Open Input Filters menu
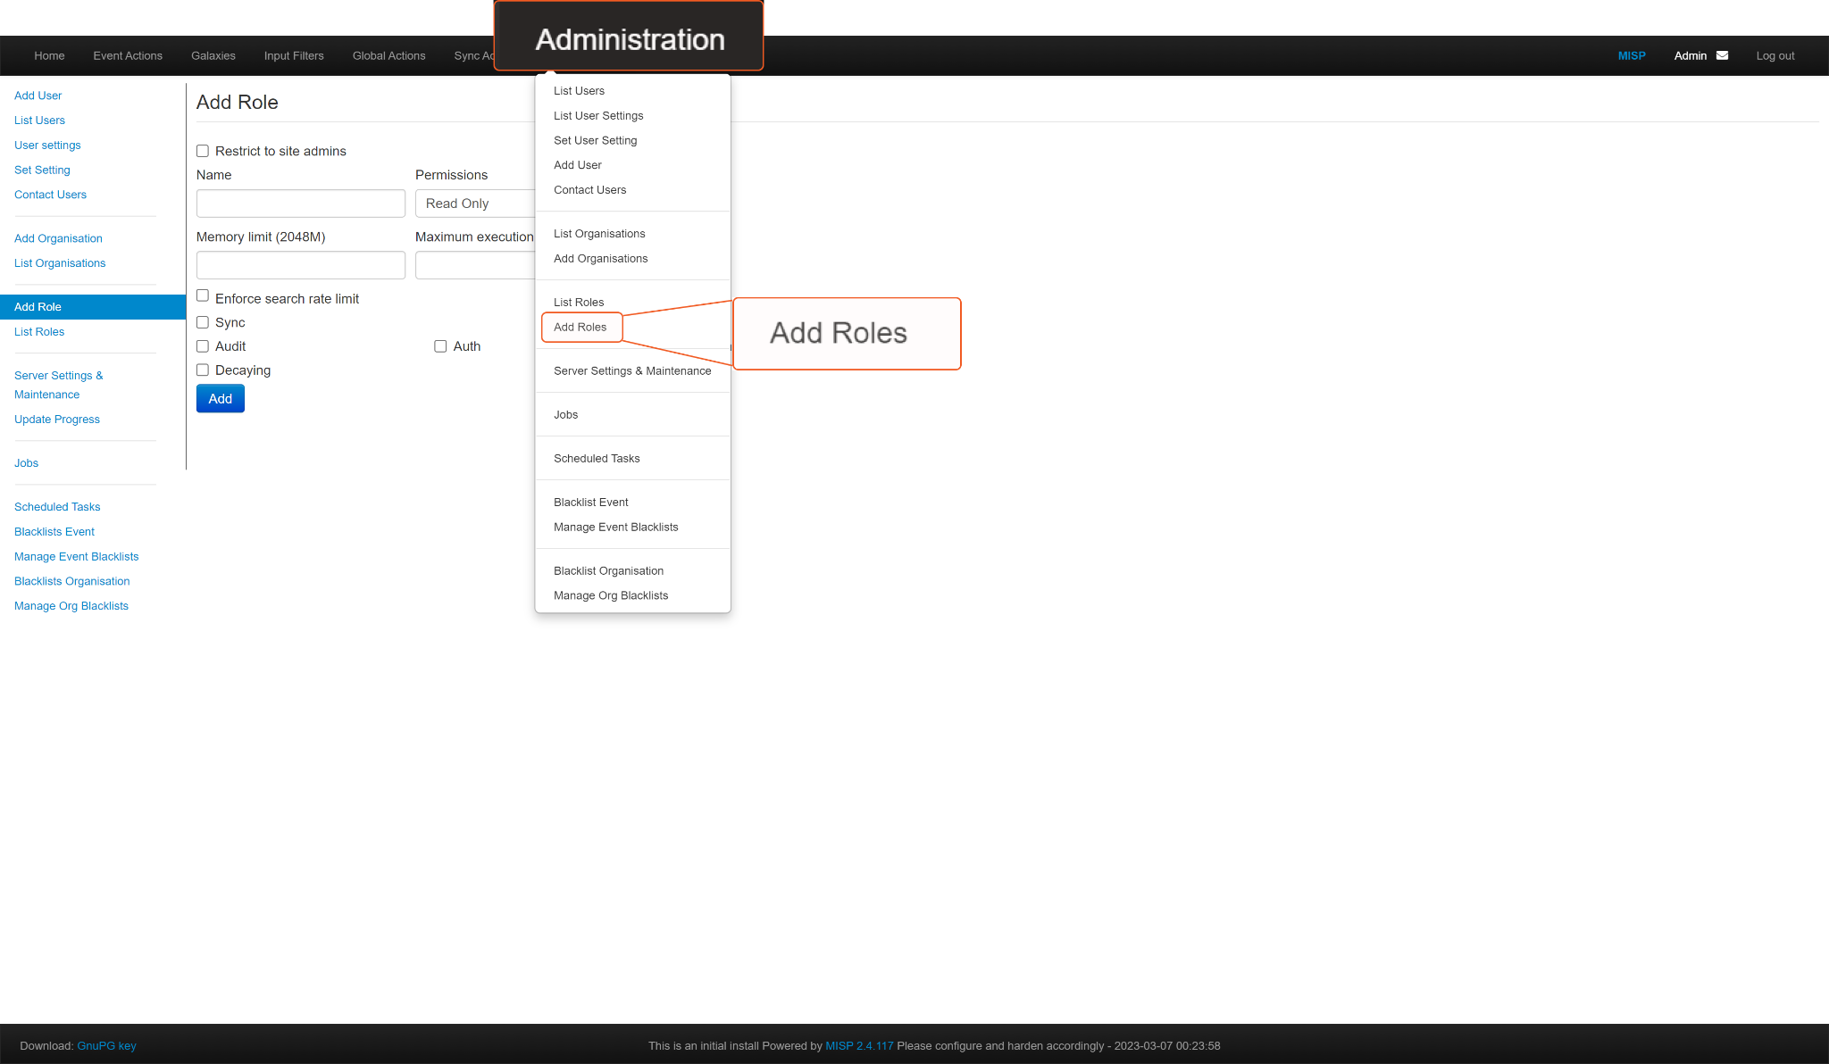The image size is (1829, 1064). pos(294,55)
